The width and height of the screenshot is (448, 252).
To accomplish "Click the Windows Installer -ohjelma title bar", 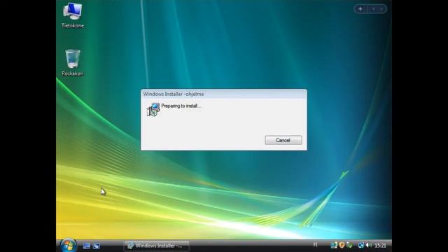I will click(x=224, y=94).
